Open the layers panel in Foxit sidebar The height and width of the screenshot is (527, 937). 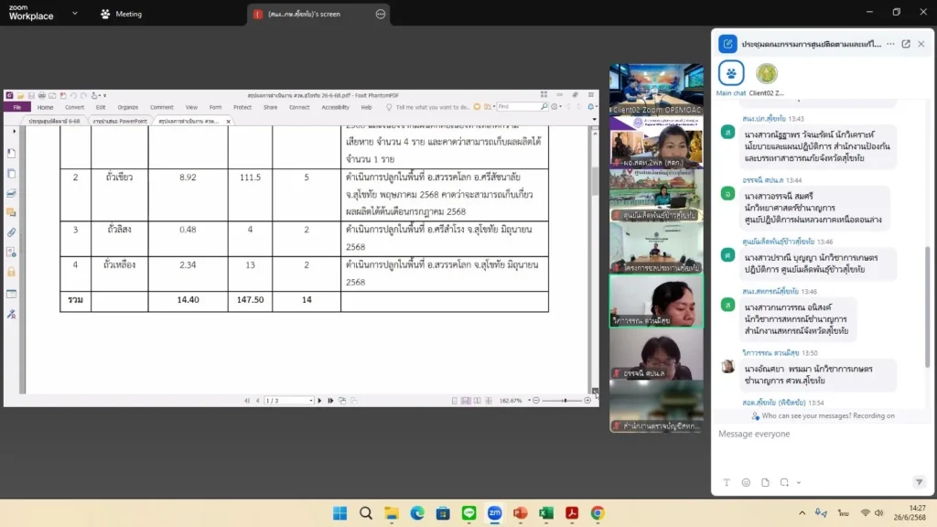tap(11, 194)
